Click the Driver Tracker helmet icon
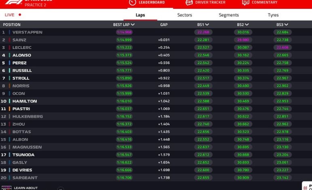The width and height of the screenshot is (312, 190). pyautogui.click(x=189, y=2)
